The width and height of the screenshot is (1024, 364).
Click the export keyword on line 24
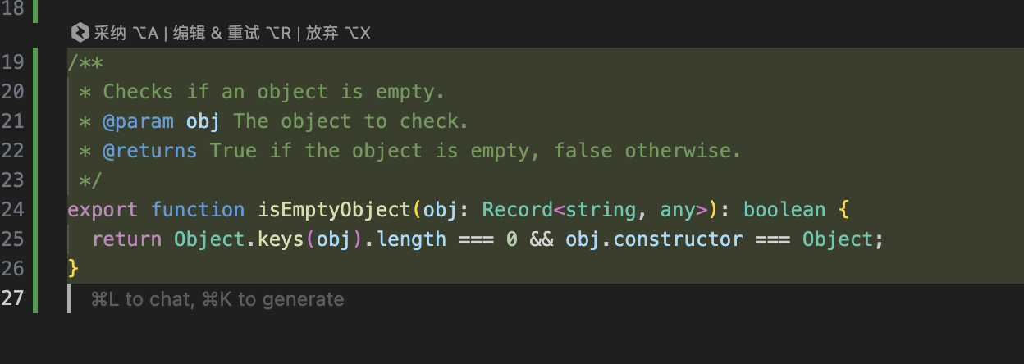[x=103, y=210]
